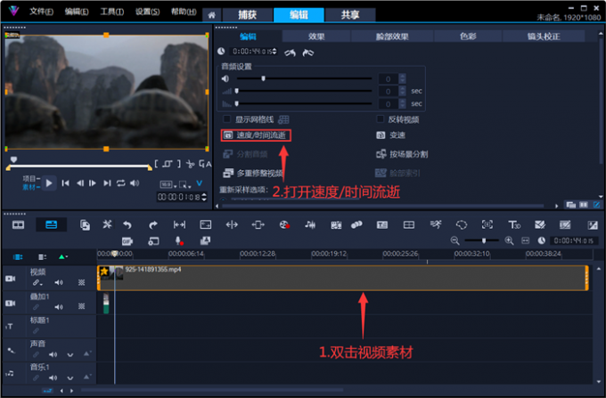Switch to the 捕获 workspace tab
This screenshot has width=606, height=398.
(248, 14)
